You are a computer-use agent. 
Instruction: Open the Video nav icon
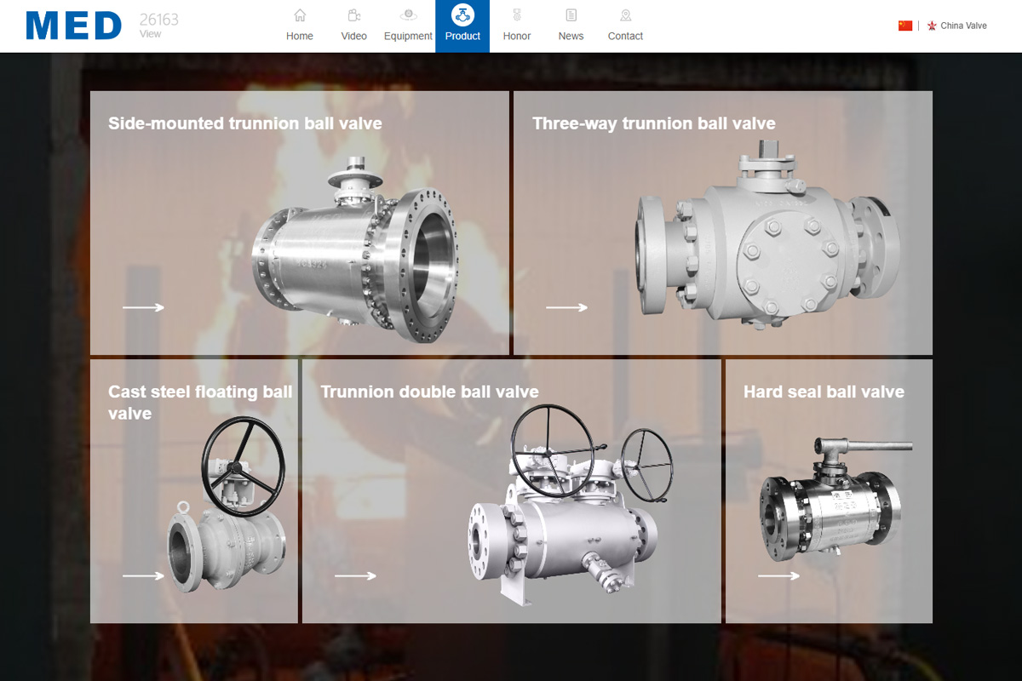[354, 15]
